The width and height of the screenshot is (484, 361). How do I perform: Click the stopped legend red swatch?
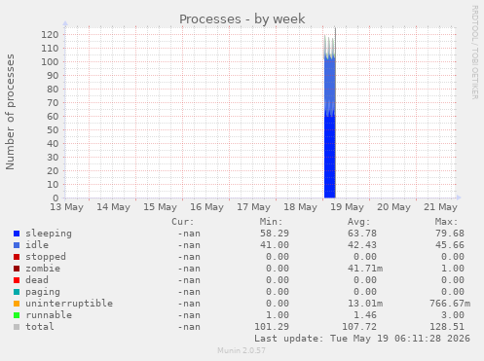click(x=17, y=257)
